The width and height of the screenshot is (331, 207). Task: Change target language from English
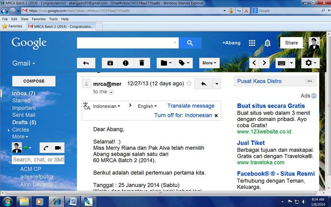click(147, 106)
